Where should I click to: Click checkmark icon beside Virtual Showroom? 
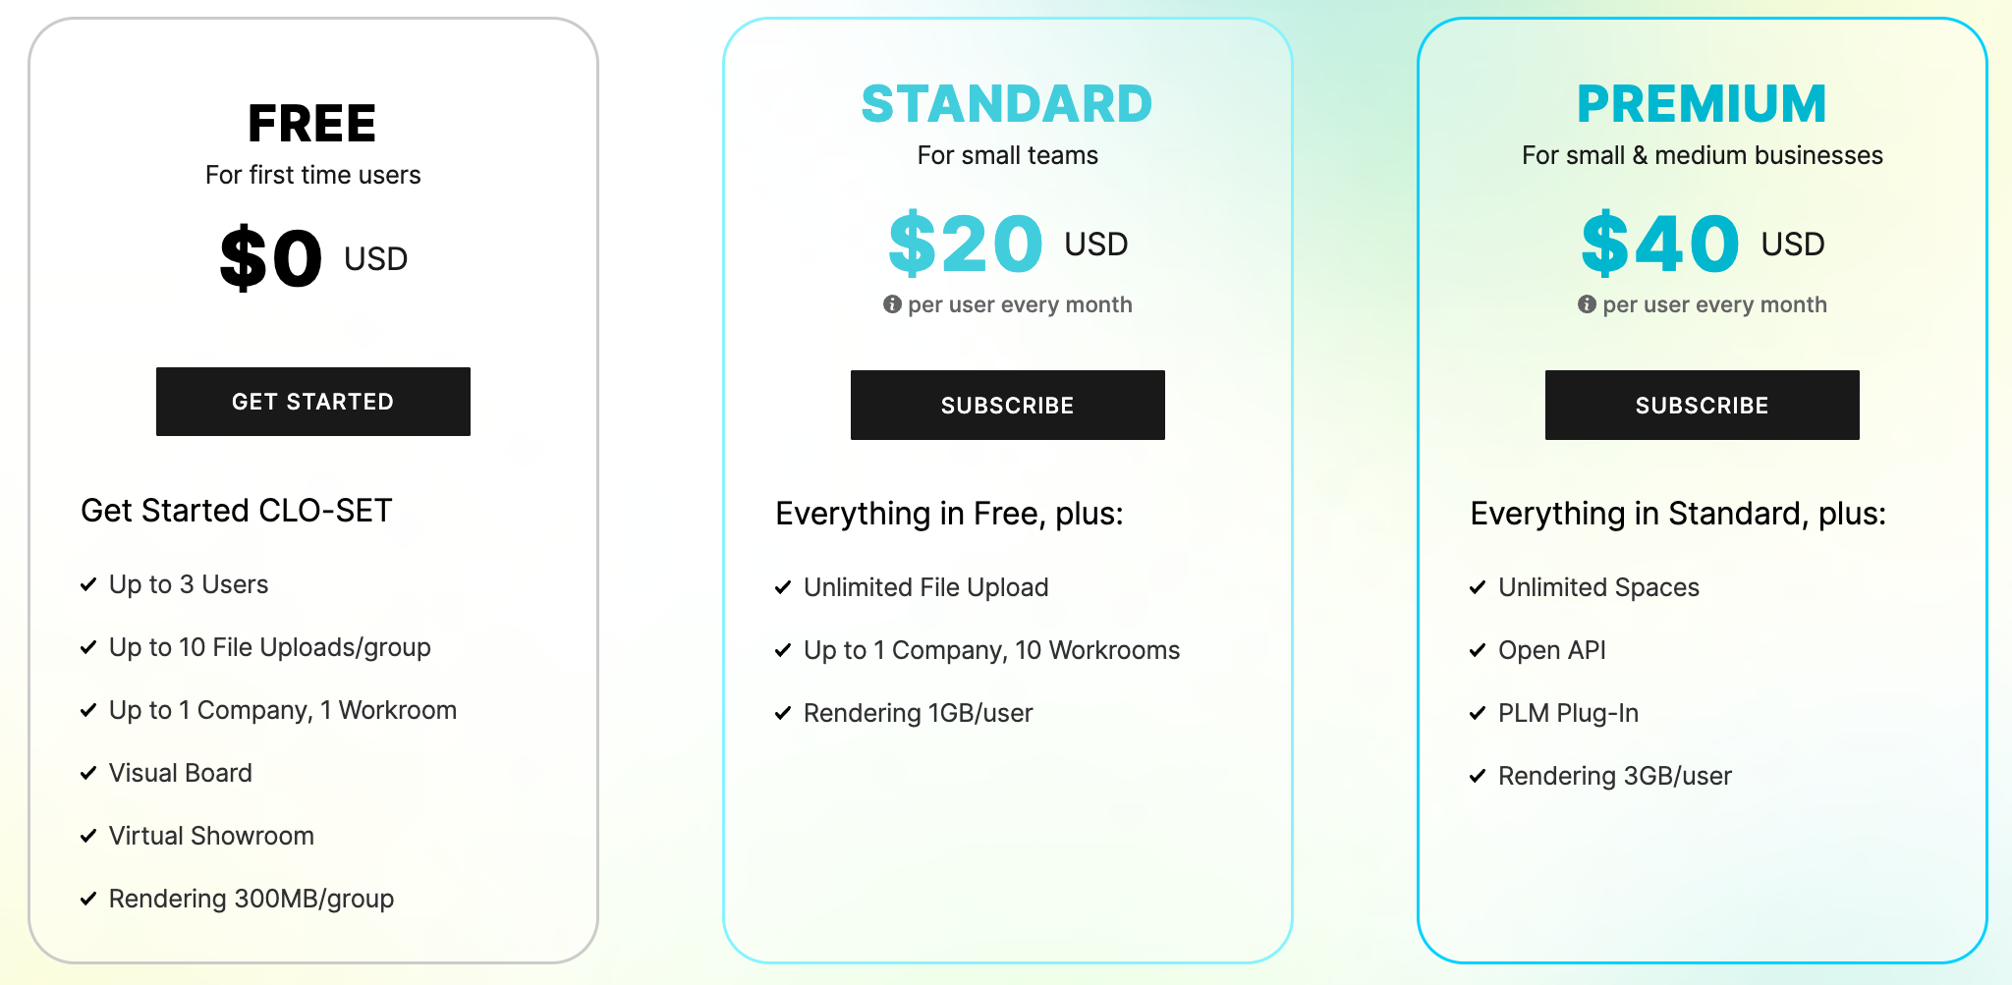pos(88,836)
